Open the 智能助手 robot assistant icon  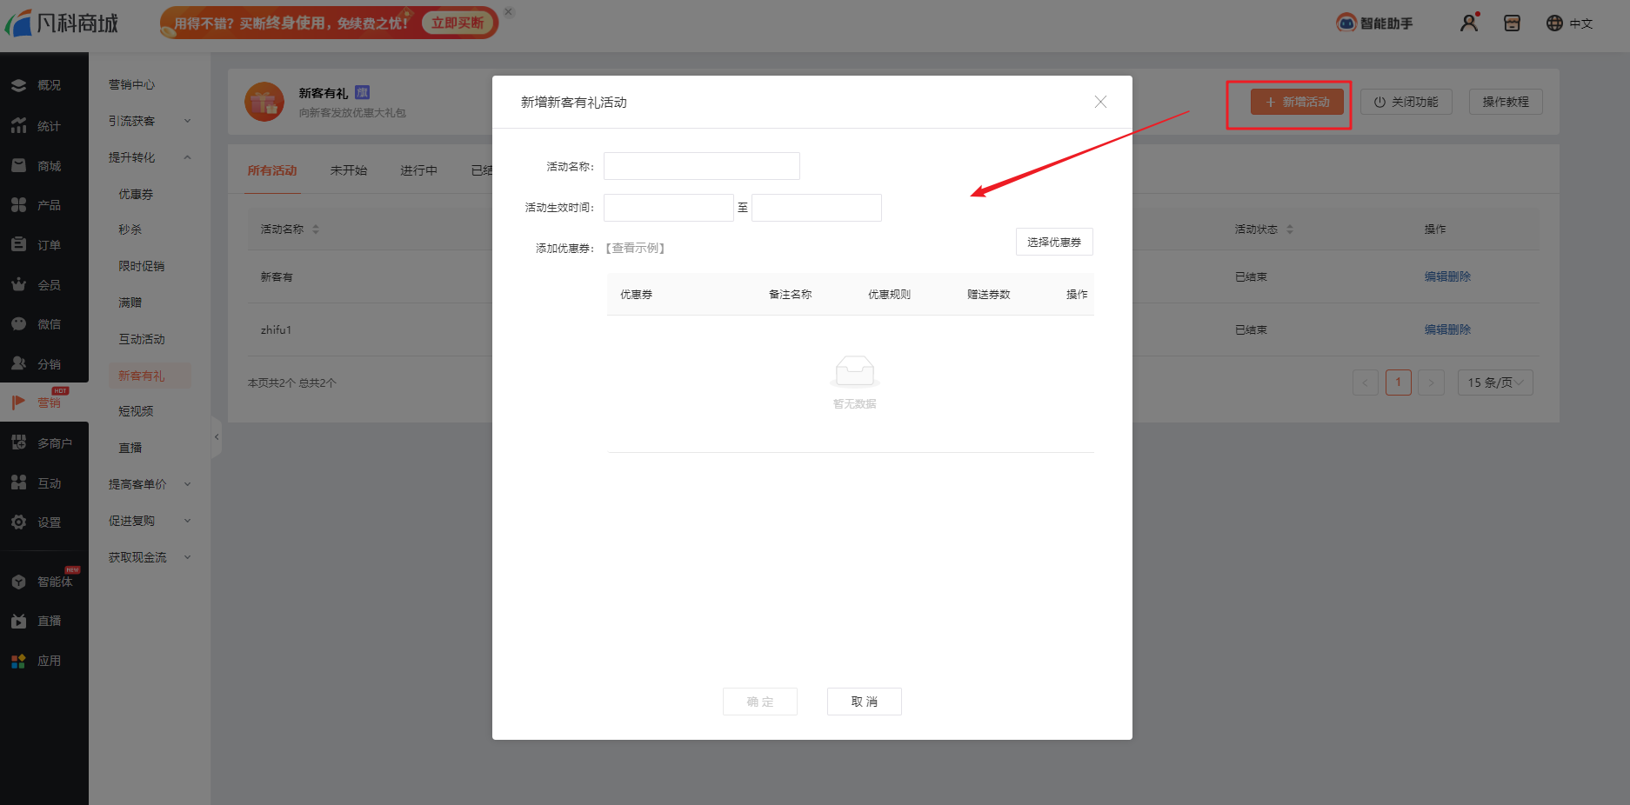(1346, 23)
